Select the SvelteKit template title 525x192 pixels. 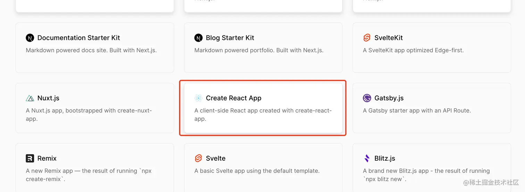coord(389,38)
